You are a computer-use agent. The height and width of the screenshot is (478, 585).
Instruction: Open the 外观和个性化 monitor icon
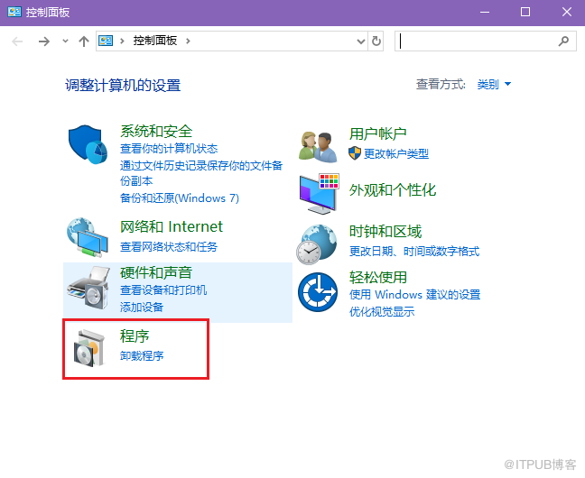coord(319,194)
